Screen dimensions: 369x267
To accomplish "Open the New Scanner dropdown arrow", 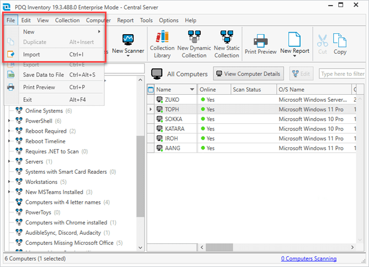I will click(x=128, y=56).
